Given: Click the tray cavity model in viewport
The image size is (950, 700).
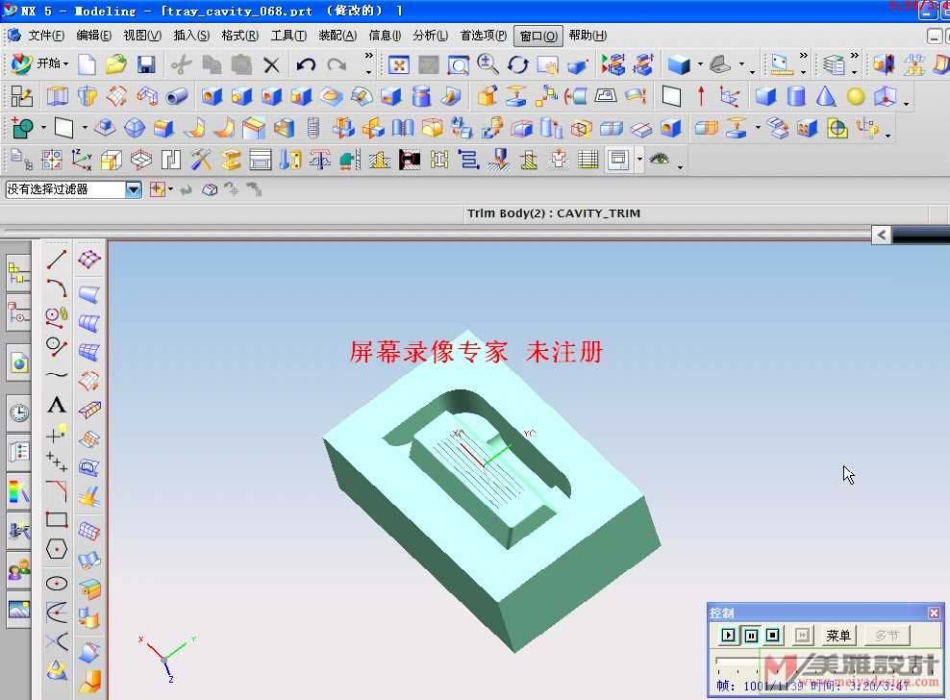Looking at the screenshot, I should tap(490, 491).
